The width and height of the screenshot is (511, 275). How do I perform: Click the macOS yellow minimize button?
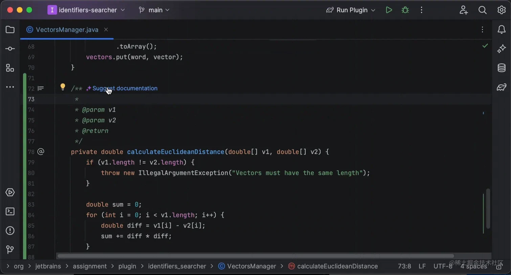click(20, 10)
